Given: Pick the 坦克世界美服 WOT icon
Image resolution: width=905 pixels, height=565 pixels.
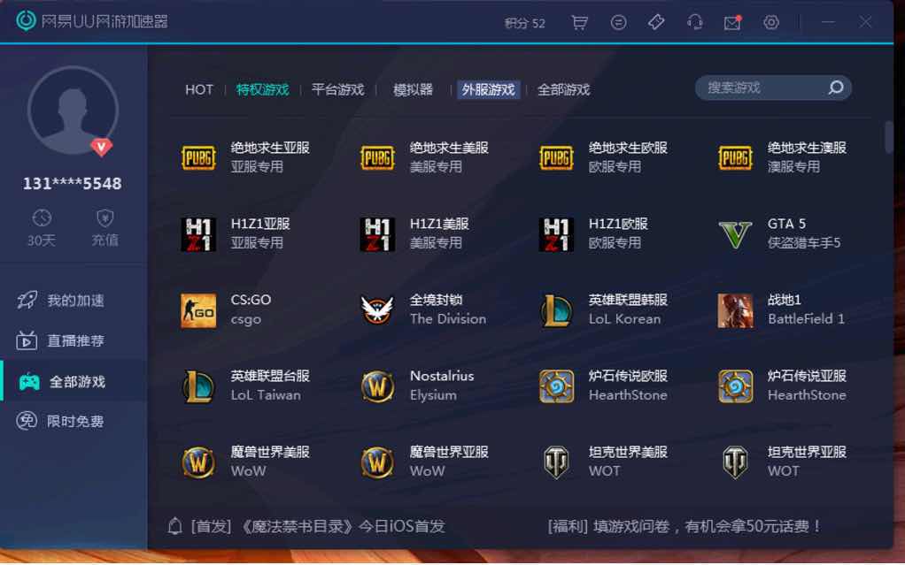Looking at the screenshot, I should 556,462.
